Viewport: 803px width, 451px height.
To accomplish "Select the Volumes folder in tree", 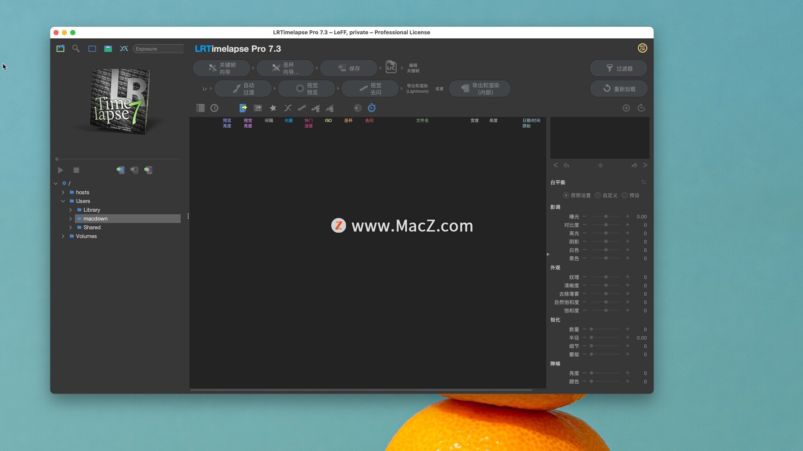I will tap(86, 236).
